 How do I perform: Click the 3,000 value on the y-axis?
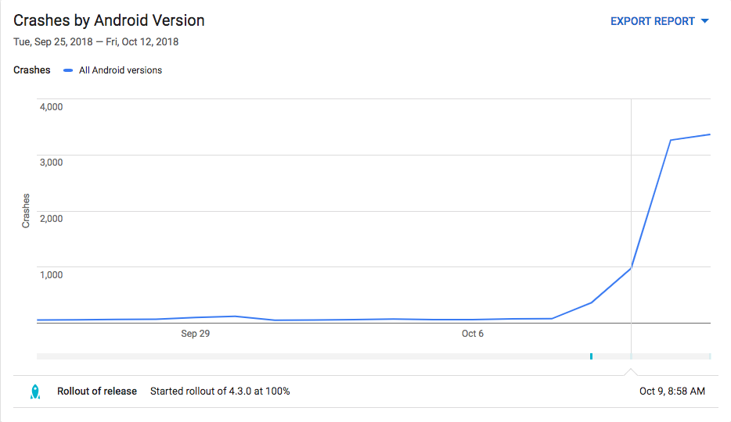(51, 163)
